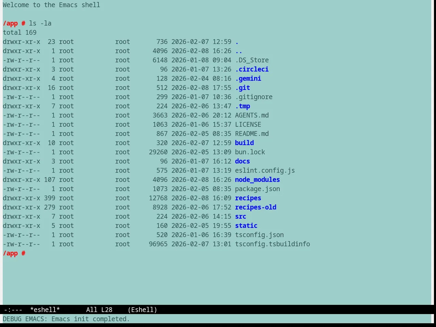Viewport: 436px width, 327px height.
Task: Click the 8928 size value
Action: pos(160,207)
